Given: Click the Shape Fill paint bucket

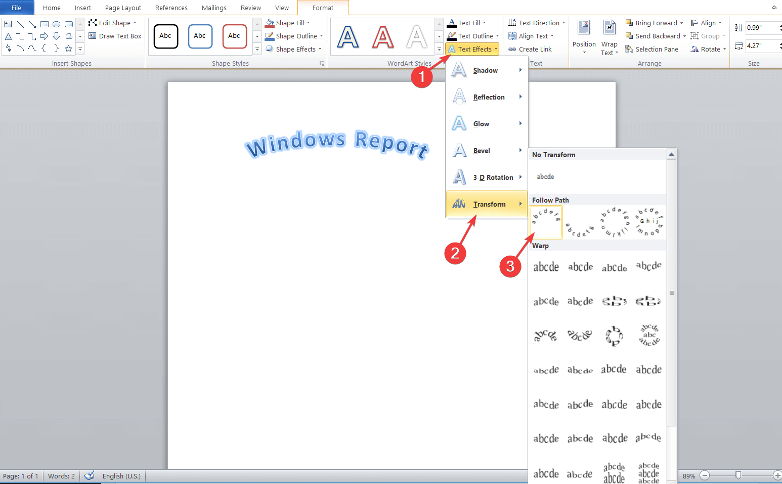Looking at the screenshot, I should (x=270, y=23).
